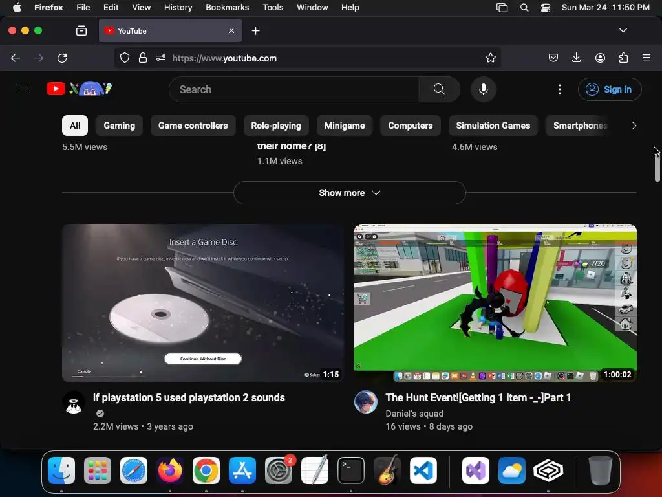Open Firefox View button
Screen dimensions: 662x497
point(81,30)
